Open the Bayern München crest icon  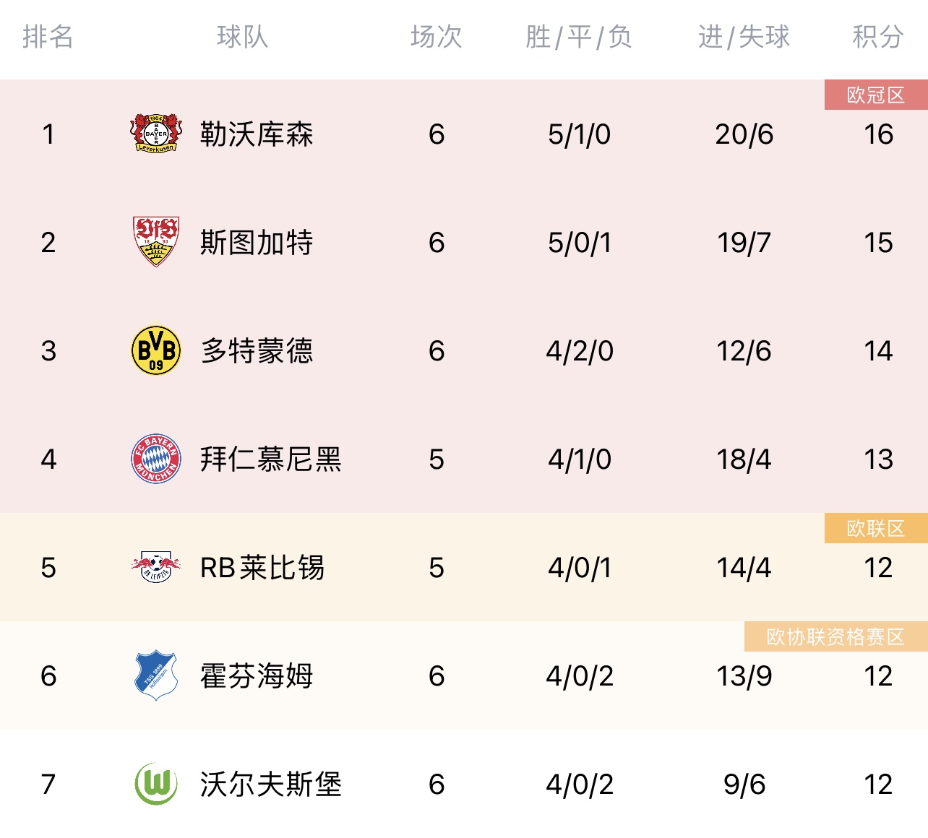[x=155, y=459]
